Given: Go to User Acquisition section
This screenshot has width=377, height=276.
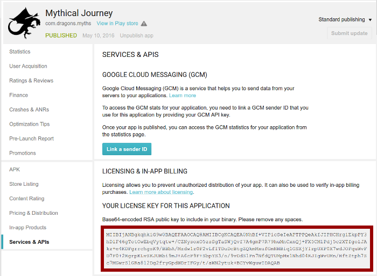Looking at the screenshot, I should click(x=28, y=66).
